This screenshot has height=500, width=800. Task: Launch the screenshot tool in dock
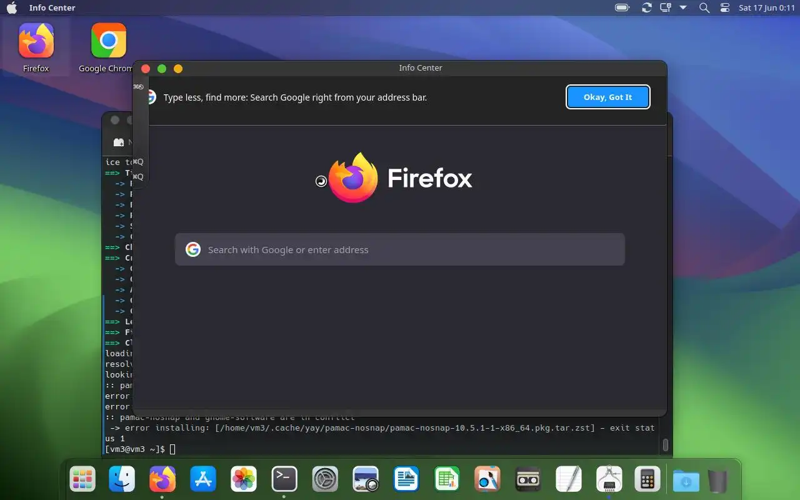click(x=366, y=479)
